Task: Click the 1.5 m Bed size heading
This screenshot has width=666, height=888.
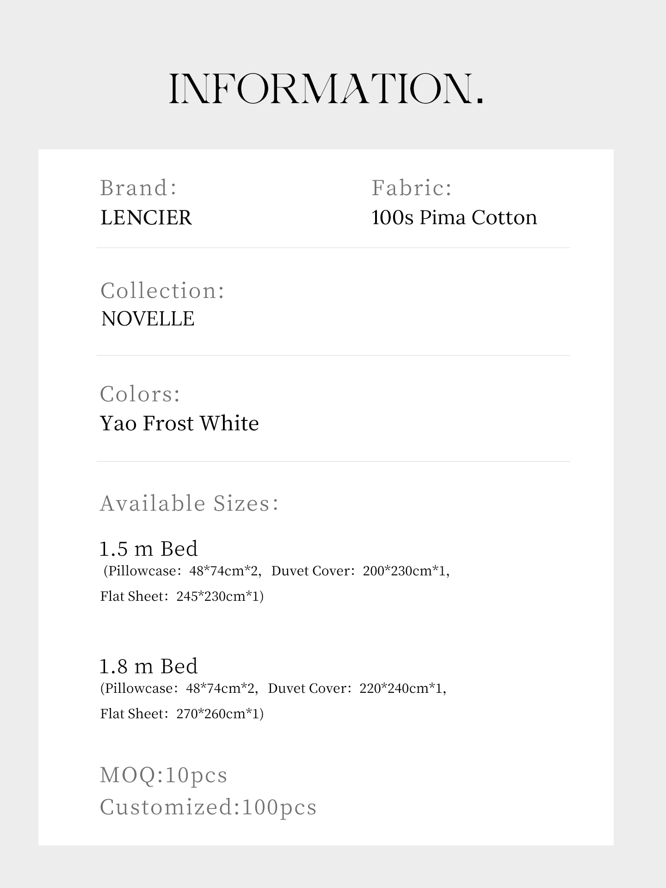Action: tap(149, 549)
